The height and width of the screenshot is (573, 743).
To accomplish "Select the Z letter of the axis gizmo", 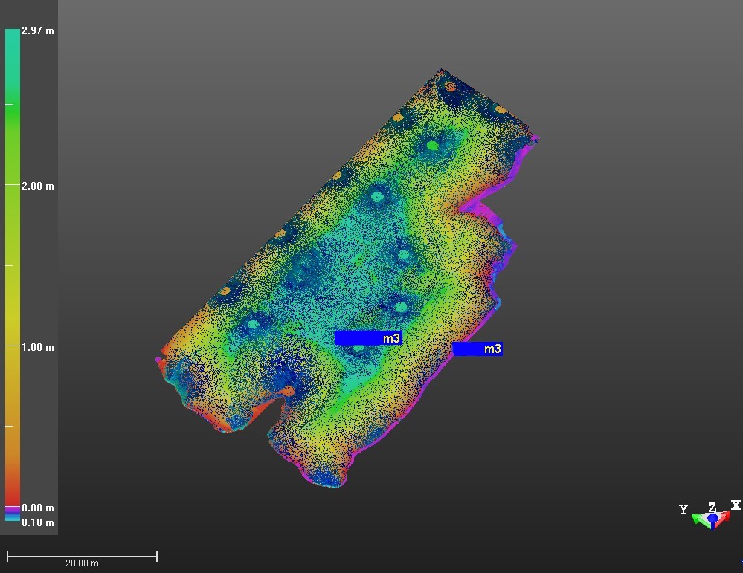I will tap(712, 508).
